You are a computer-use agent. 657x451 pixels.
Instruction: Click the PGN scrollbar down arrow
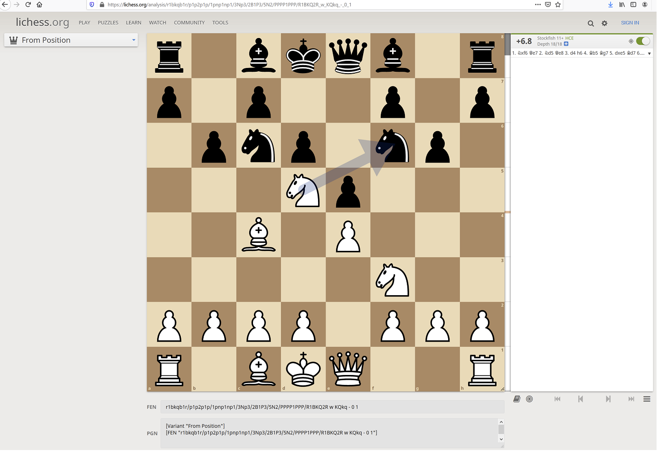click(x=501, y=439)
